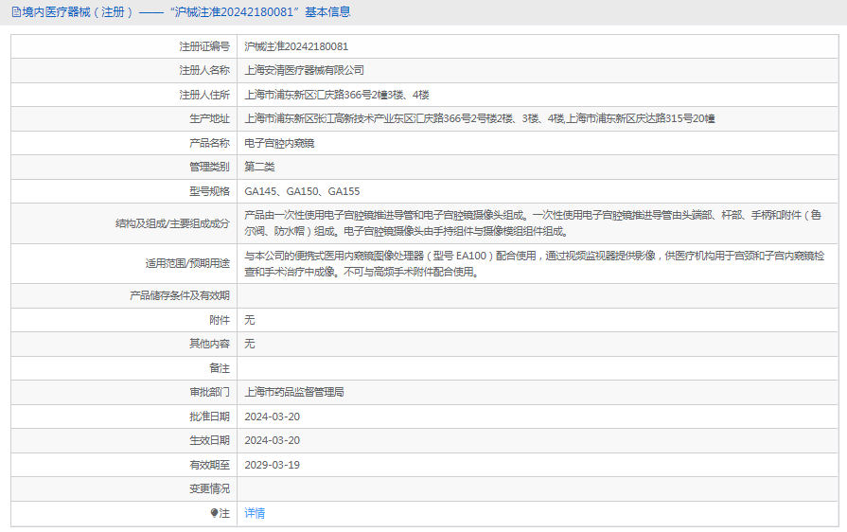This screenshot has width=847, height=532.
Task: Click the 其他内容 label
Action: 209,344
